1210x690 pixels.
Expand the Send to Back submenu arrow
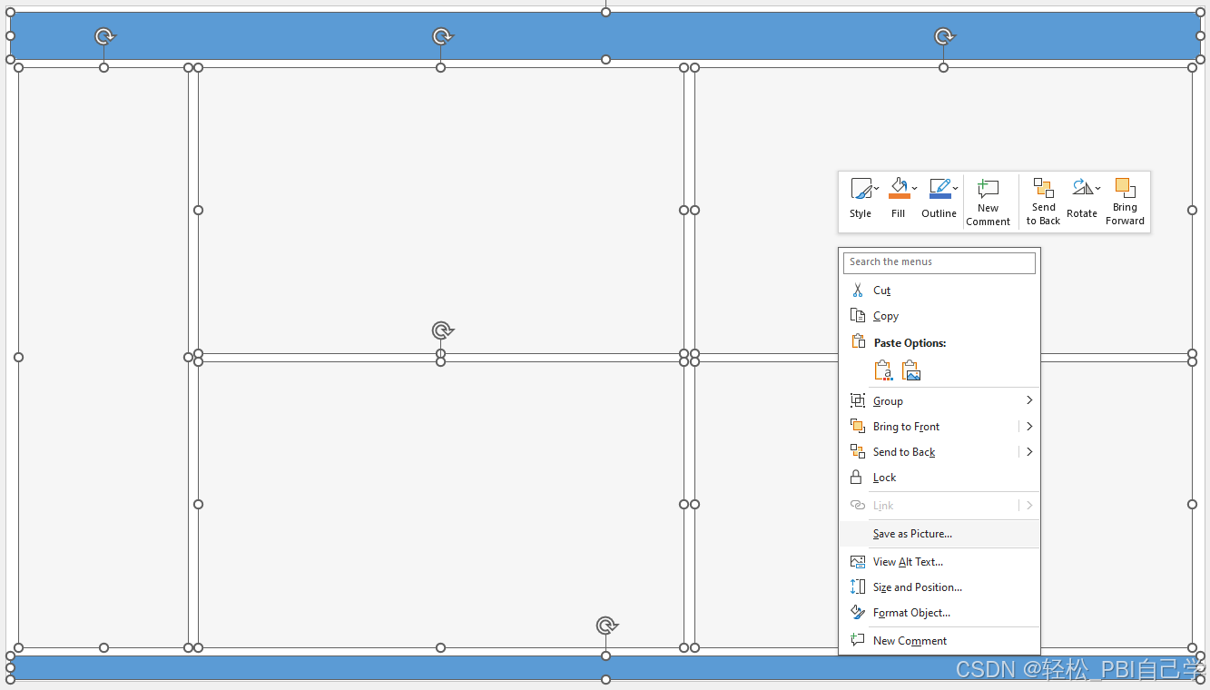1029,452
